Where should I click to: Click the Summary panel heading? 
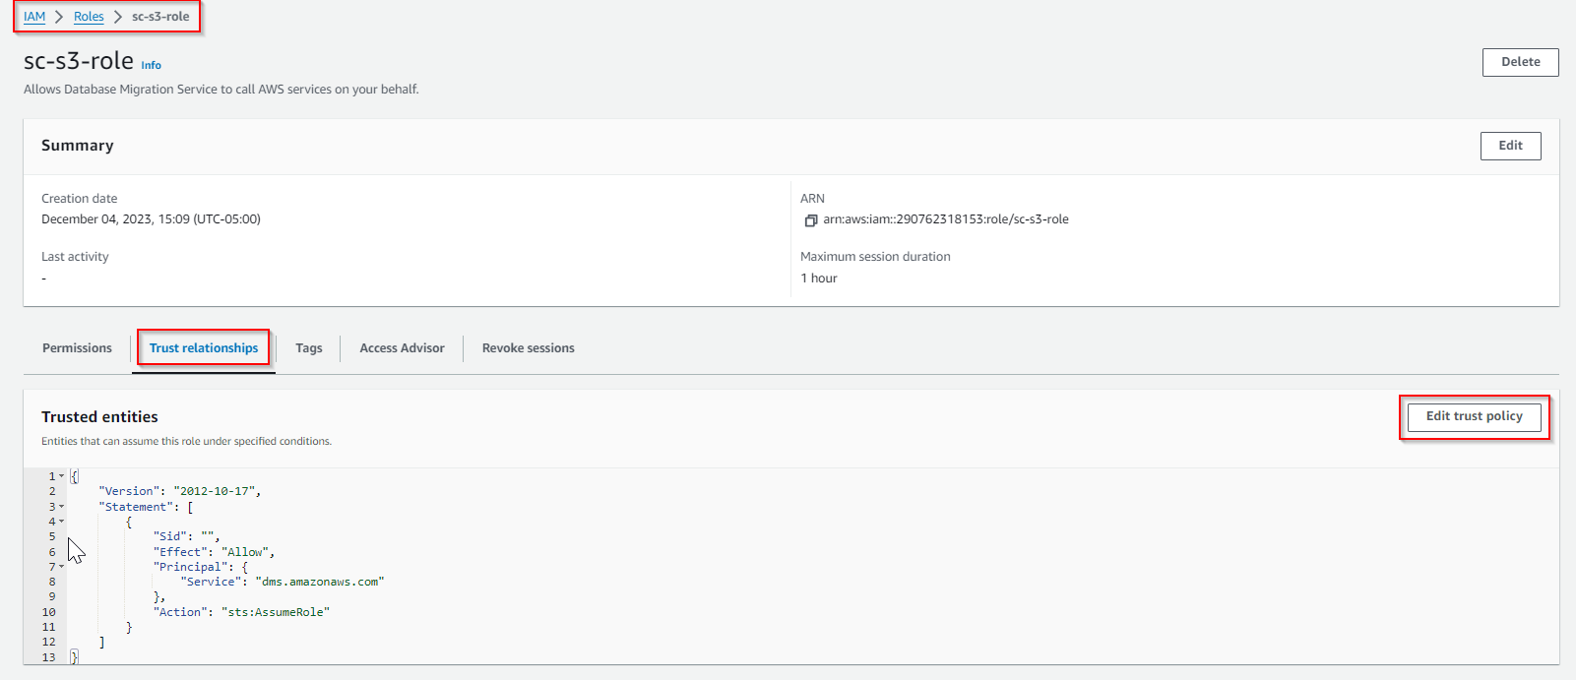(78, 146)
